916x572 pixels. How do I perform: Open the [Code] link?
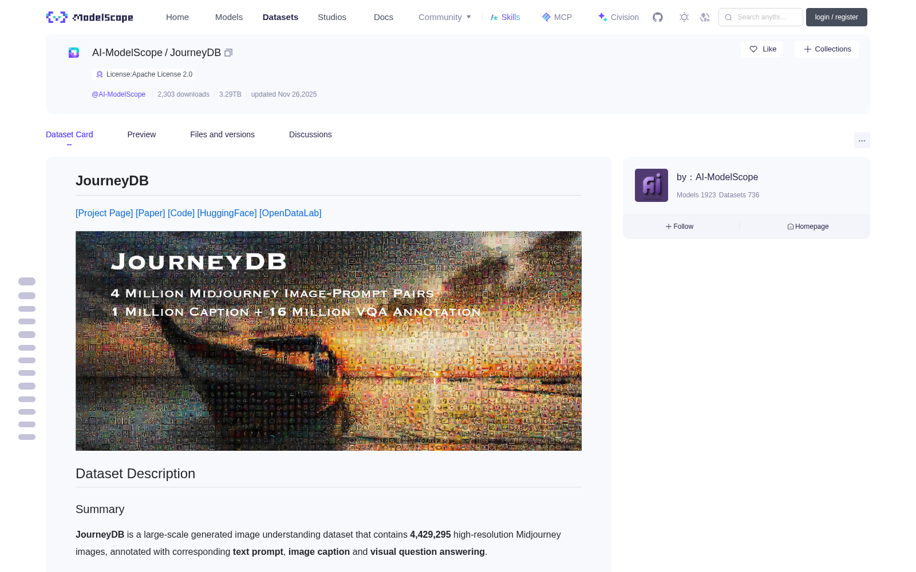(181, 213)
